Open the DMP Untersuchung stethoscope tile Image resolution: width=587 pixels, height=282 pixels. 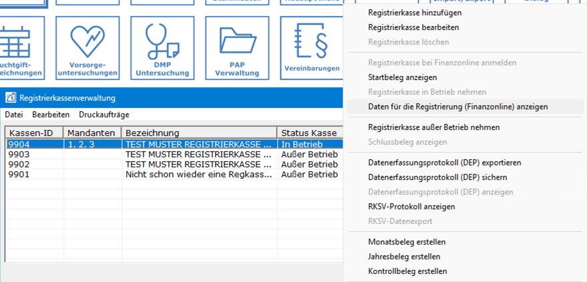(162, 47)
